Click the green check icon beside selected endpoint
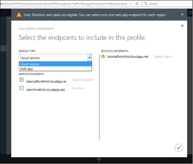The width and height of the screenshot is (193, 164). pos(103,57)
